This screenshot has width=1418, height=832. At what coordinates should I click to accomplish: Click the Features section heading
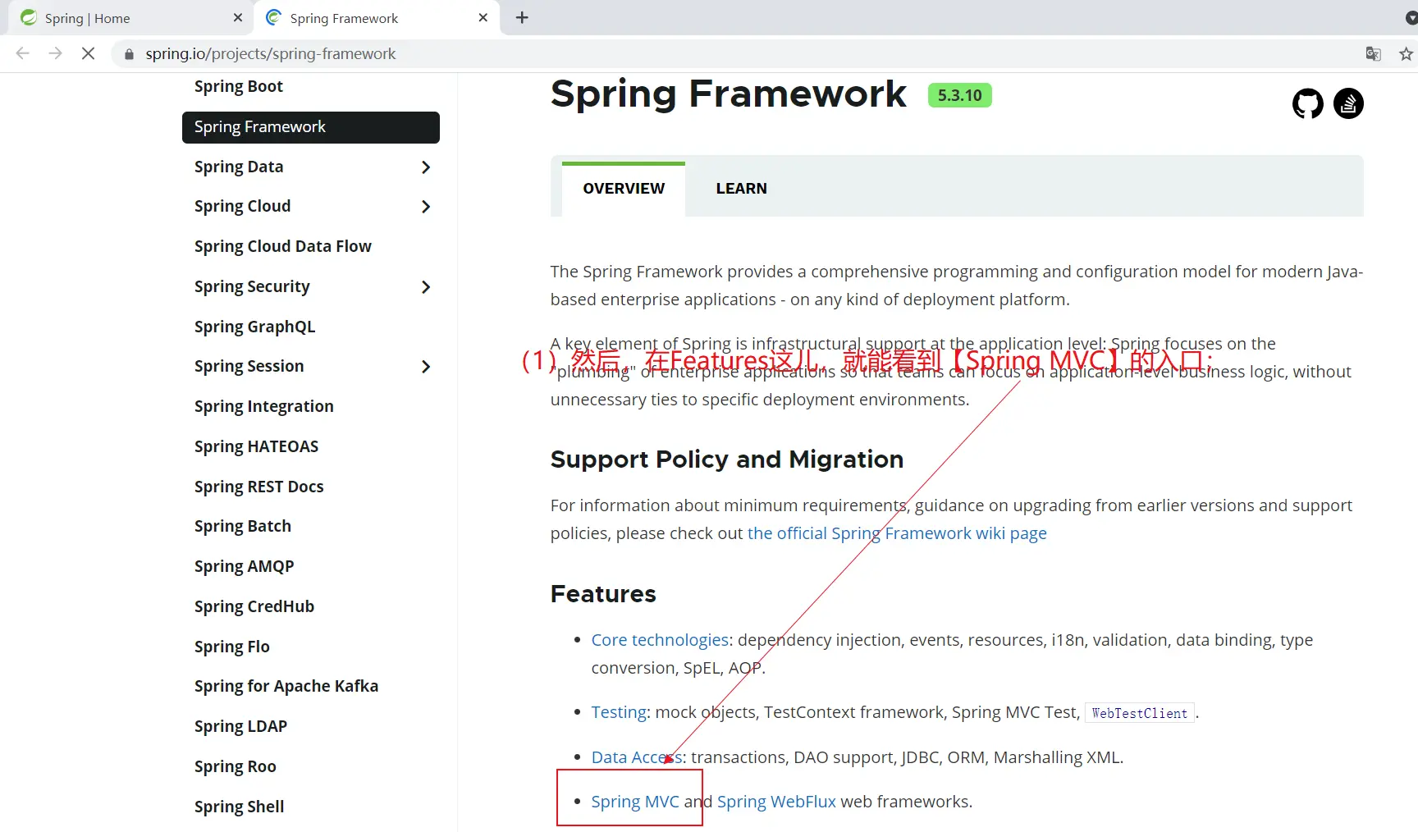603,594
